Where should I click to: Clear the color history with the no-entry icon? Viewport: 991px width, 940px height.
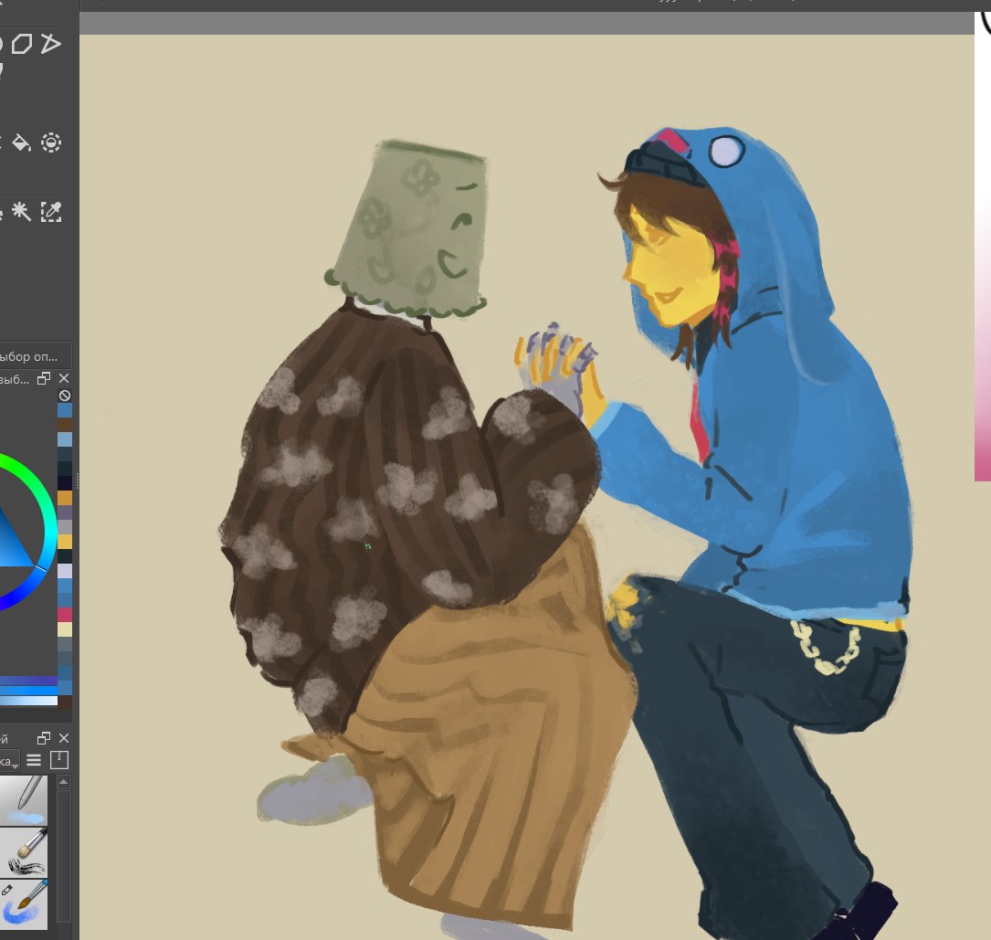pyautogui.click(x=65, y=396)
